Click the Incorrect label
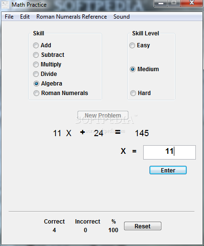204x246 pixels. click(88, 222)
